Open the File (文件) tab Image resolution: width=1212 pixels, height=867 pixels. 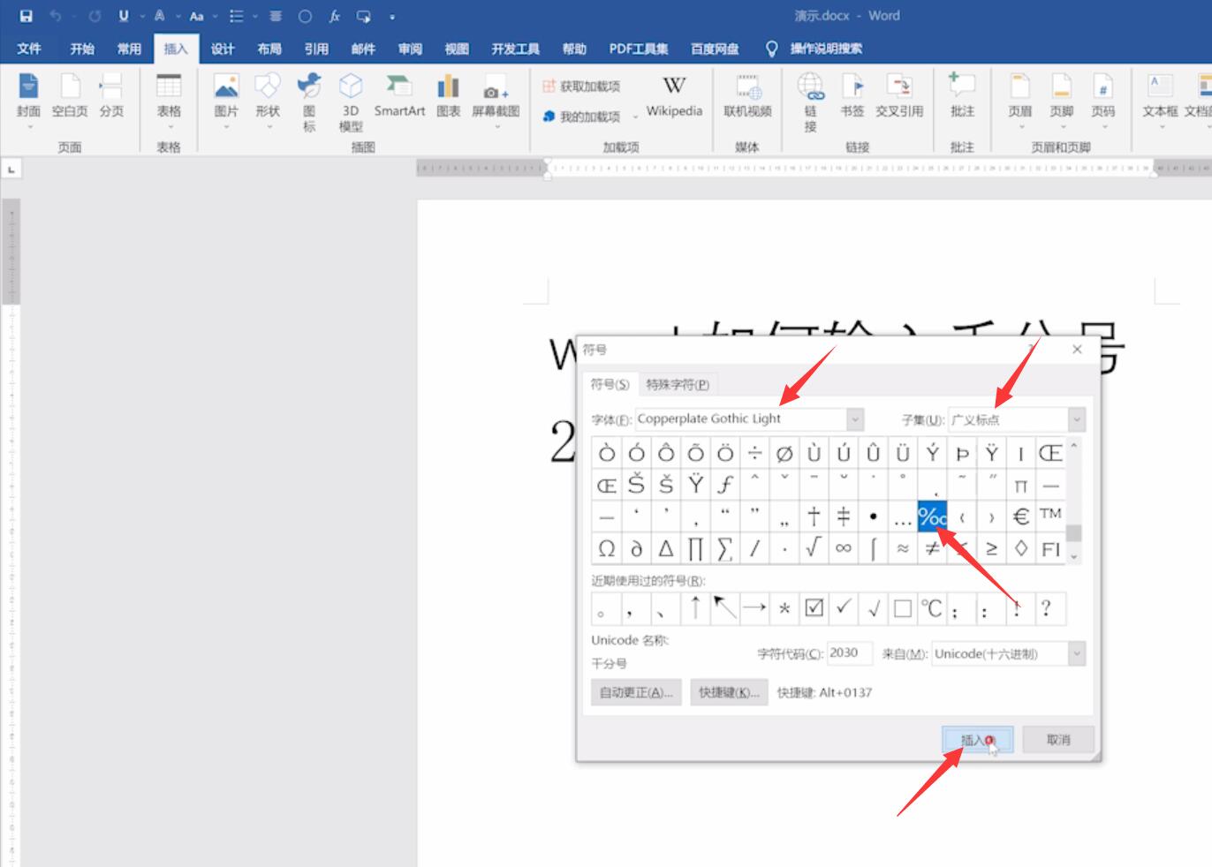click(29, 49)
